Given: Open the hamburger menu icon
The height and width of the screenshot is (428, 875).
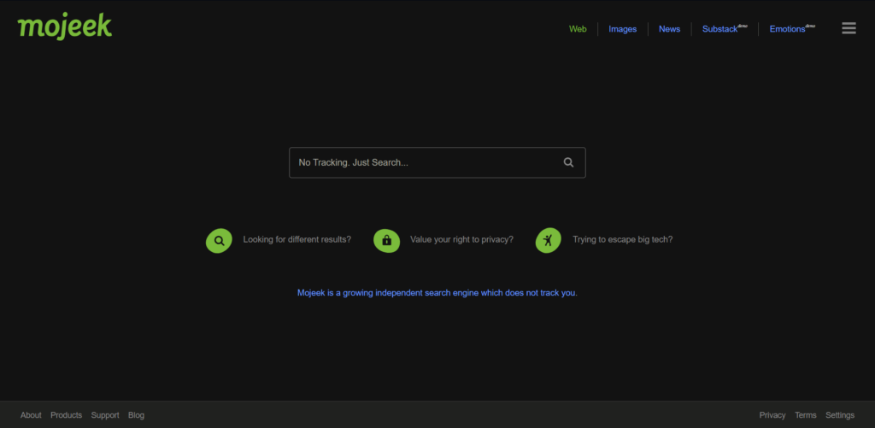Looking at the screenshot, I should click(x=849, y=28).
